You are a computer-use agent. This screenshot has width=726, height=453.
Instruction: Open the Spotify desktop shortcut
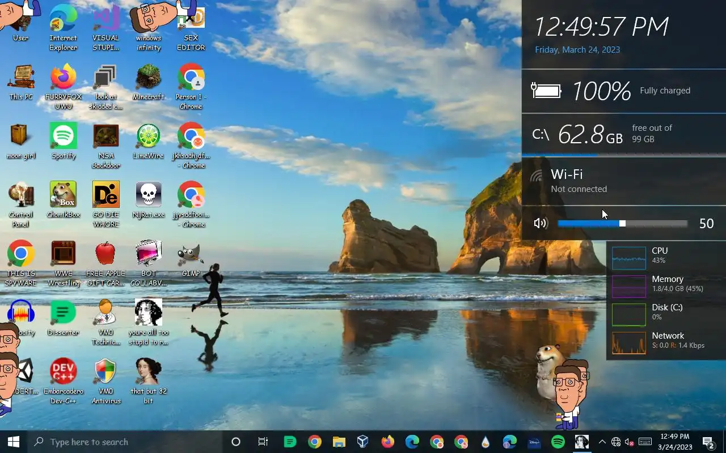[x=64, y=142]
